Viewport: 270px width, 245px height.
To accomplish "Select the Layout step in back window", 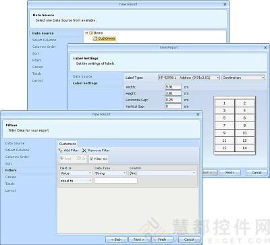I will pyautogui.click(x=37, y=80).
